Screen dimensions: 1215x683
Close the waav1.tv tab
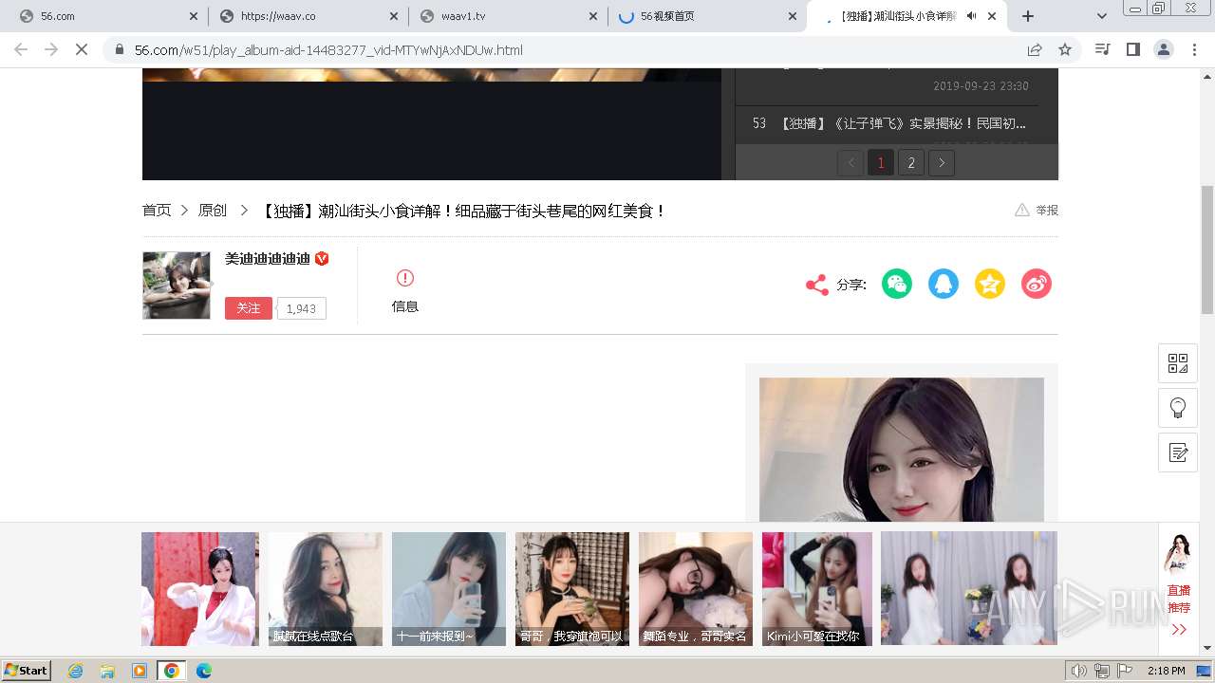pyautogui.click(x=593, y=16)
